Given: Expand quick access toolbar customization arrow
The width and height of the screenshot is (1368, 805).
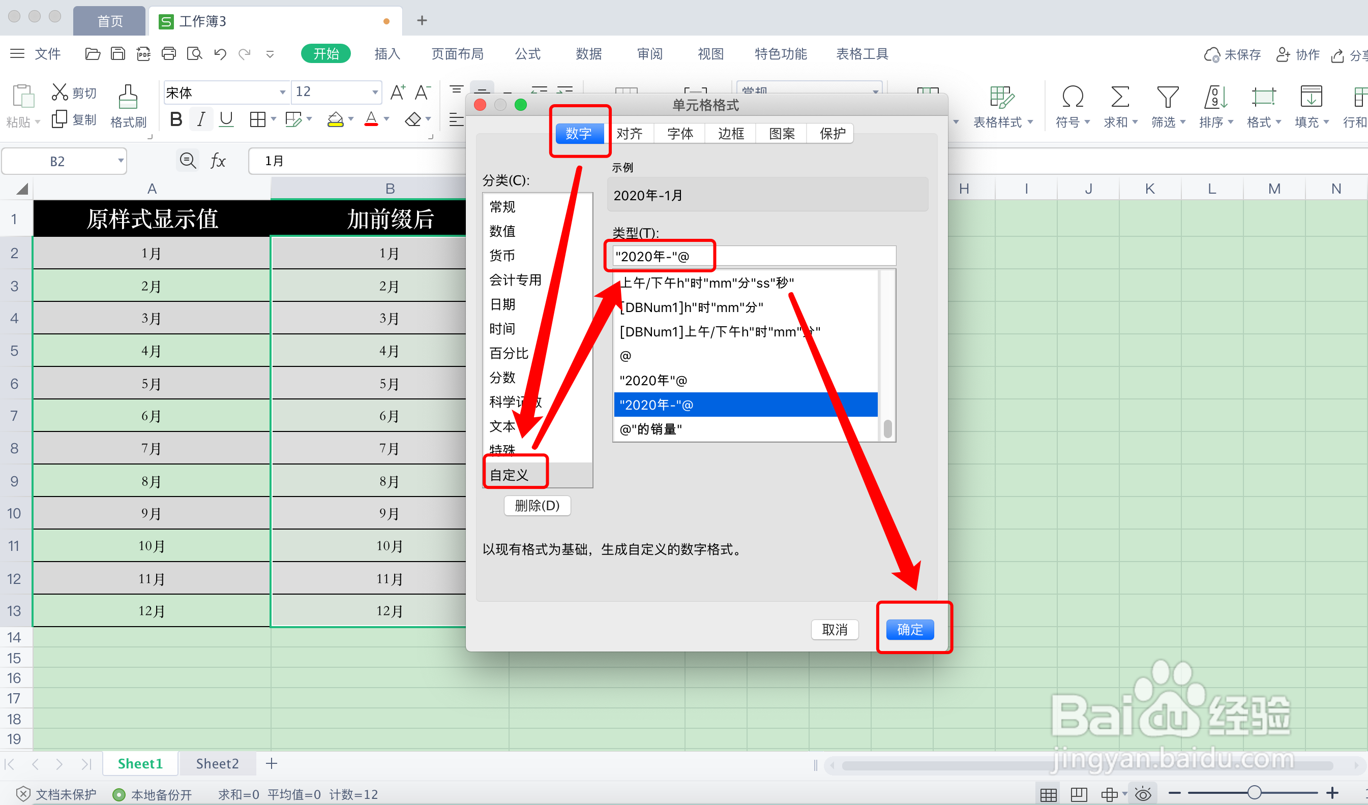Looking at the screenshot, I should click(270, 54).
